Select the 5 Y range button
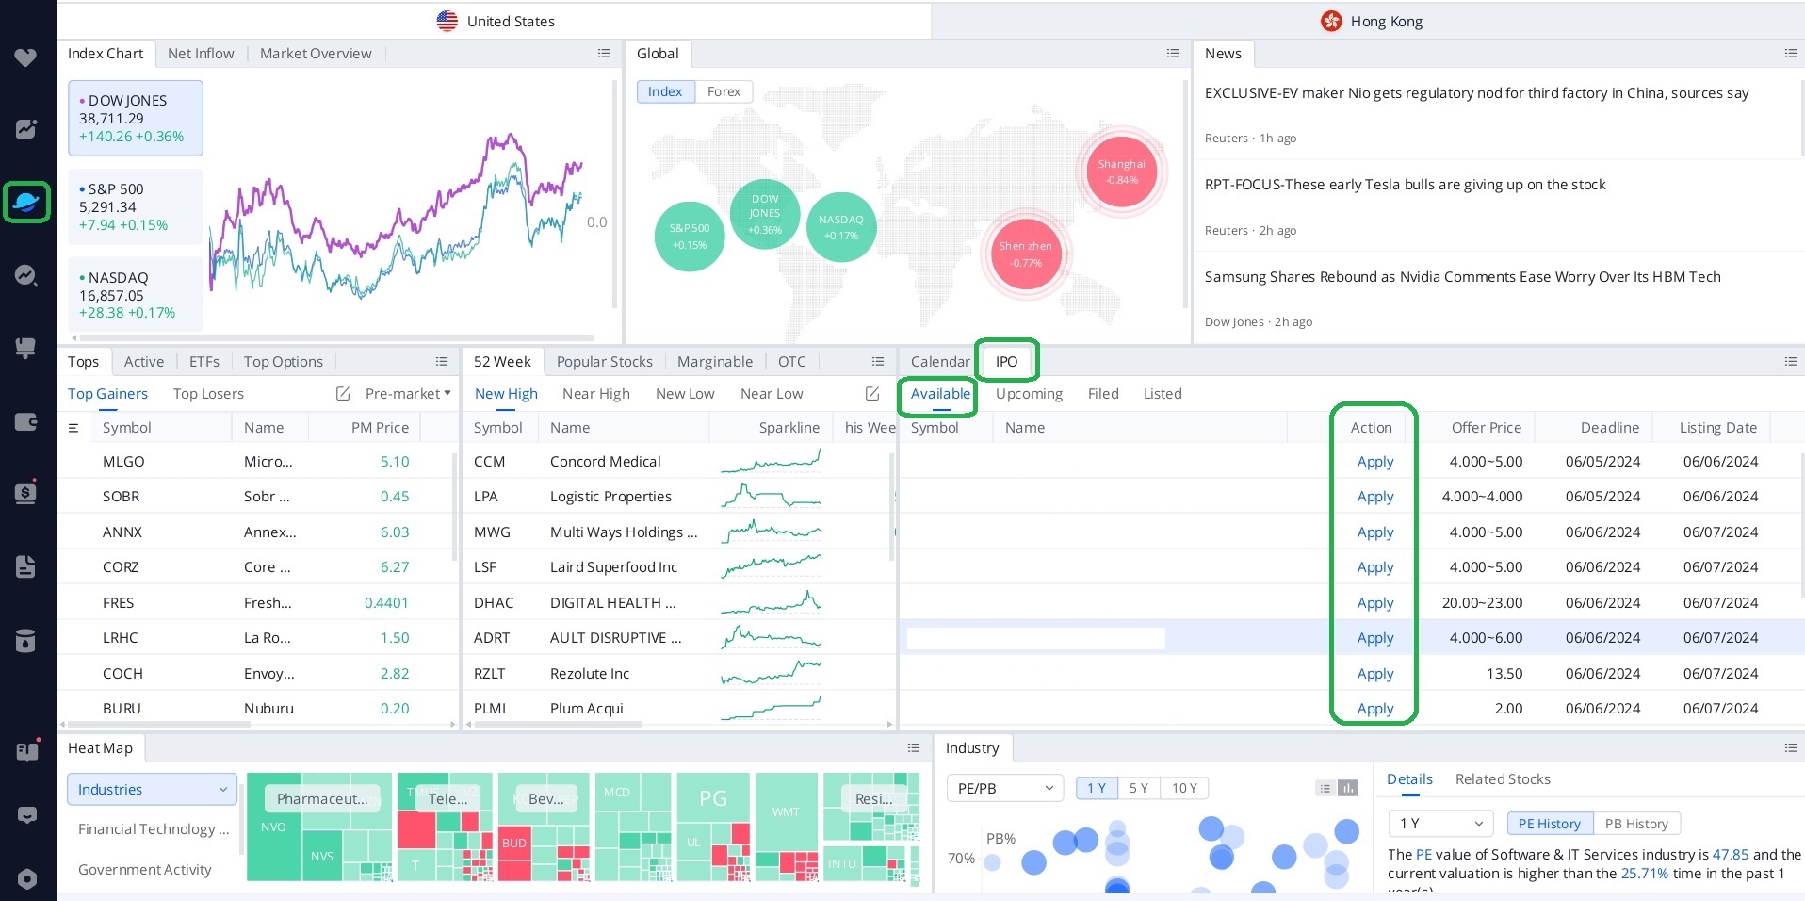 coord(1138,788)
